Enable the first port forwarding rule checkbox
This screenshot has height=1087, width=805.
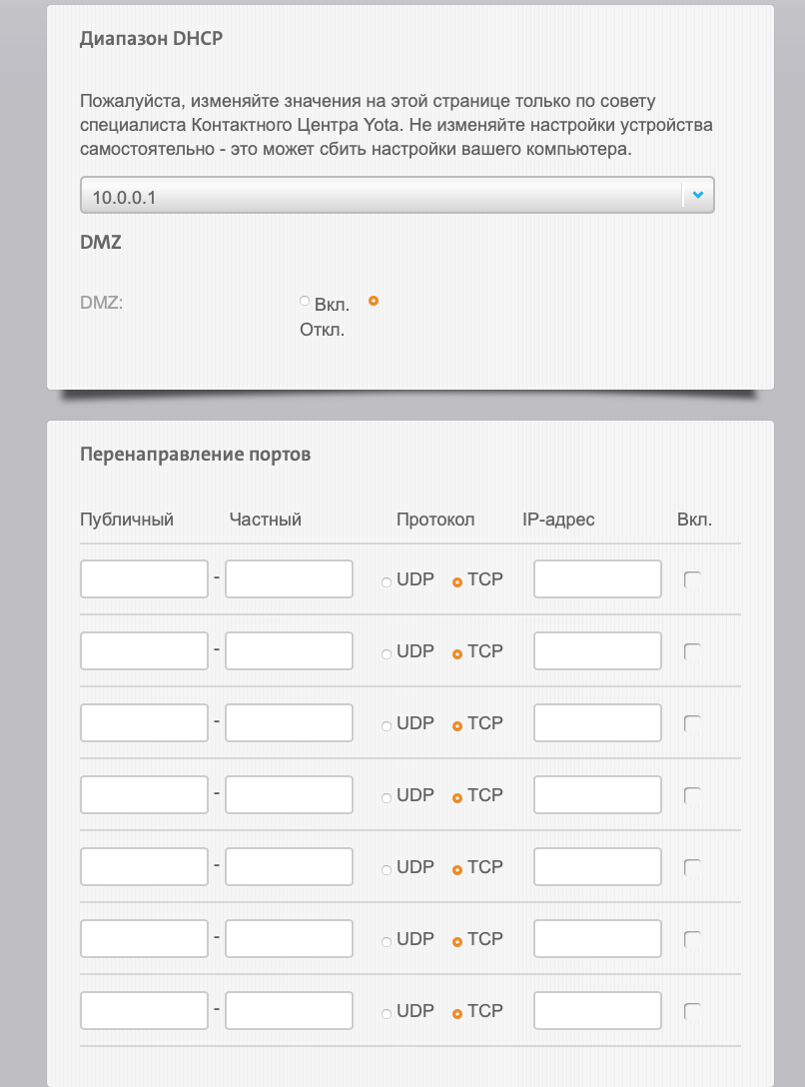pyautogui.click(x=691, y=579)
